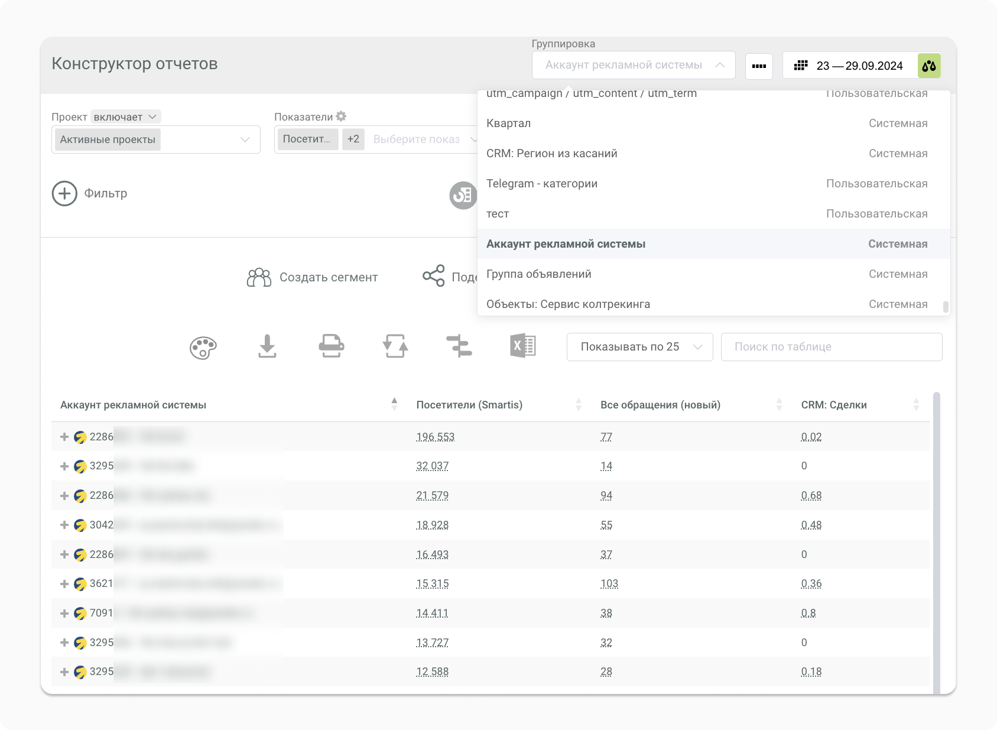This screenshot has height=730, width=997.
Task: Click the gear icon next to Показатели
Action: click(341, 116)
